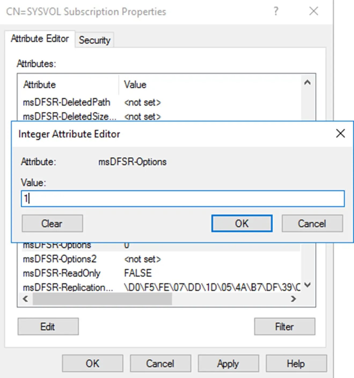Apply the property changes
The height and width of the screenshot is (378, 354).
coord(228,364)
